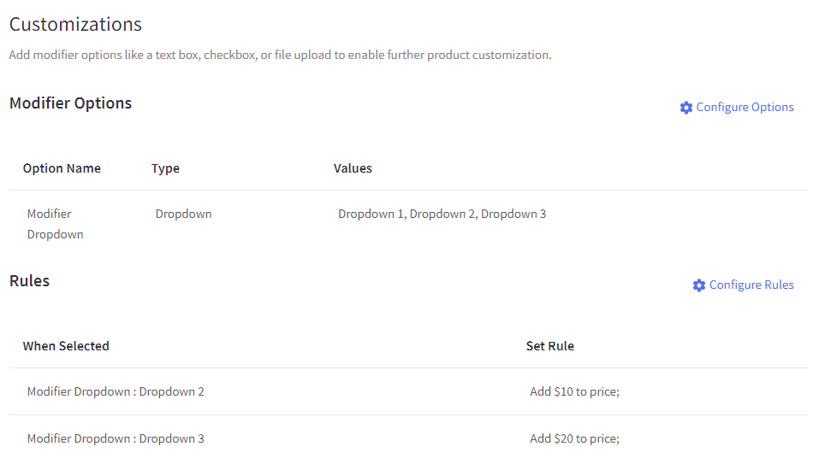Click the Modifier Options section heading
This screenshot has width=825, height=470.
tap(70, 103)
